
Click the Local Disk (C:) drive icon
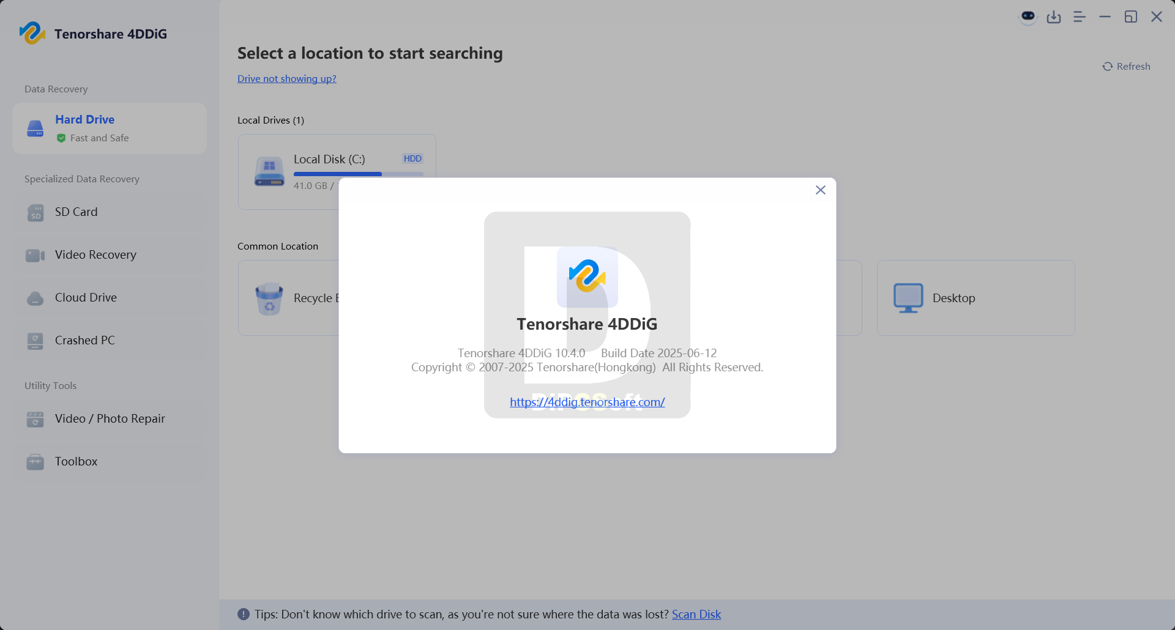(x=269, y=172)
